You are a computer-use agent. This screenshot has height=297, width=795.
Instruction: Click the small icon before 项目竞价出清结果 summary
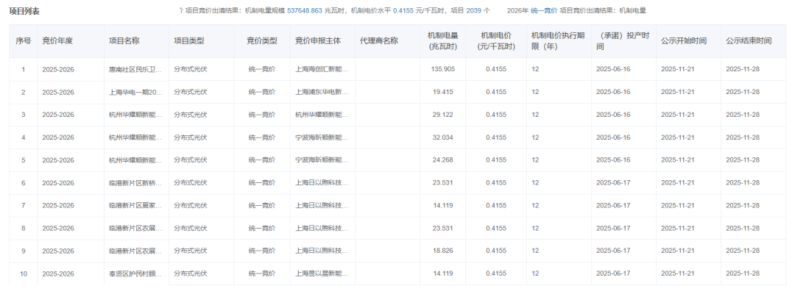(181, 11)
